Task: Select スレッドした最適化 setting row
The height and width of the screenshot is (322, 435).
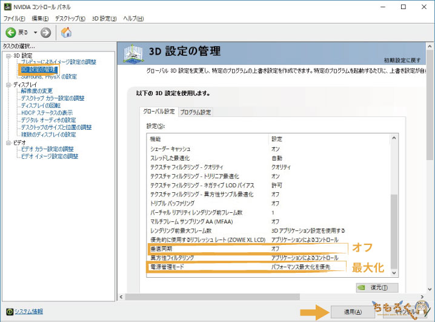Action: pos(268,158)
